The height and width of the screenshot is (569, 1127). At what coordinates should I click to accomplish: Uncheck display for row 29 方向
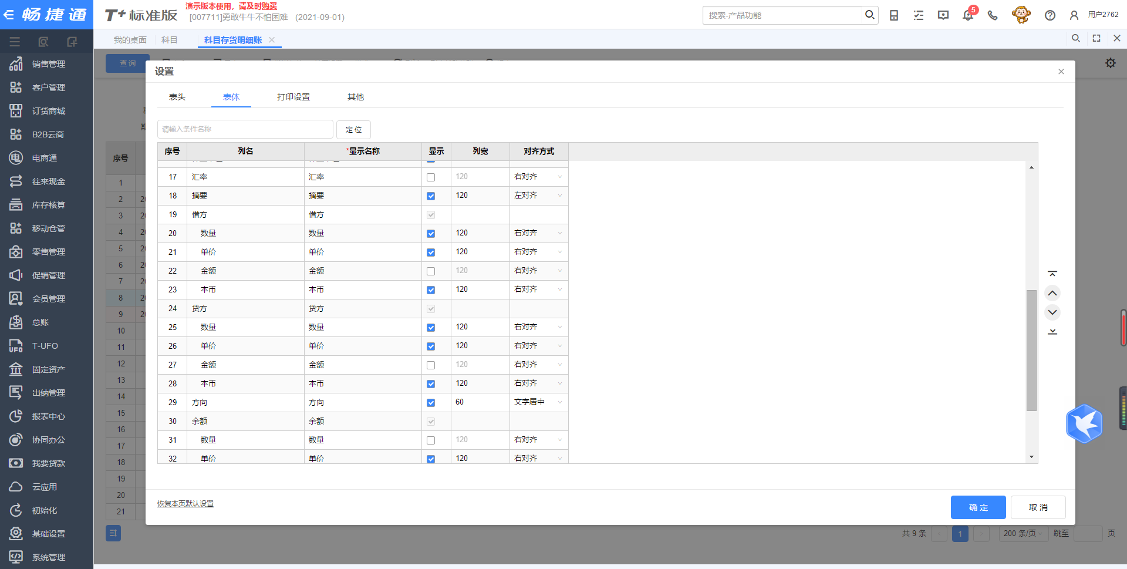click(431, 403)
